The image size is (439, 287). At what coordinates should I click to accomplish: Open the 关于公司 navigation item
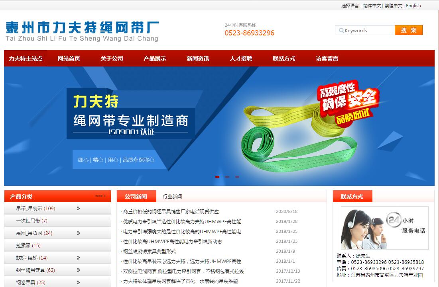pos(112,59)
